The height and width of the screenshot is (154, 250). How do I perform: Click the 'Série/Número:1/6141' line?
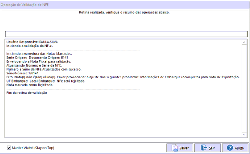[22, 73]
